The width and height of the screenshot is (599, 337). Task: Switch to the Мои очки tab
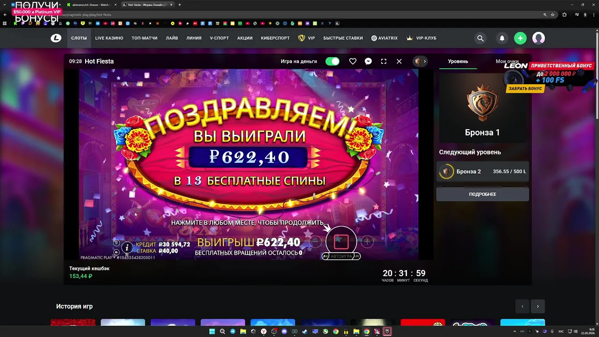coord(507,61)
